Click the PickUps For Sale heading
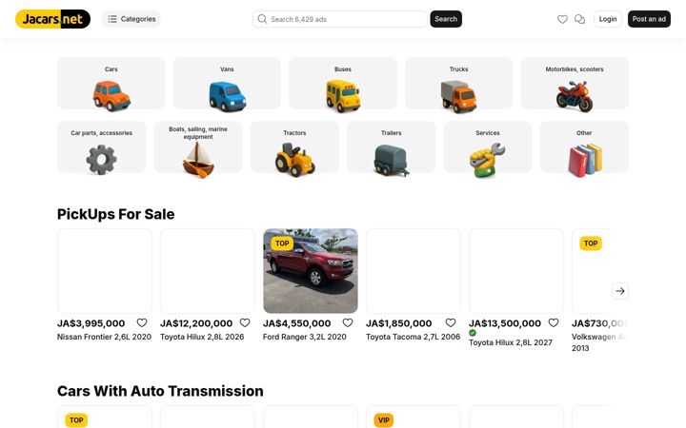 116,214
